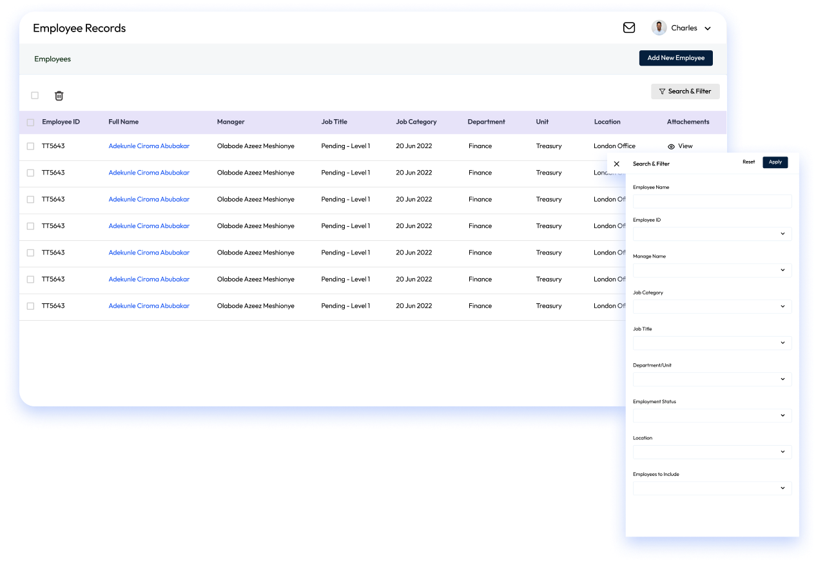Toggle select-all checkbox in table header
Screen dimensions: 816x561
coord(30,122)
